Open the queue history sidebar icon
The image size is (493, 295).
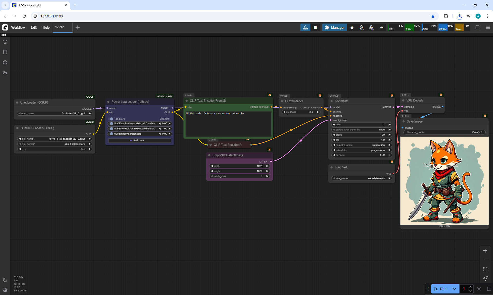click(x=5, y=42)
